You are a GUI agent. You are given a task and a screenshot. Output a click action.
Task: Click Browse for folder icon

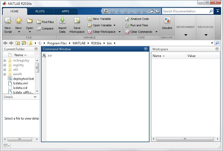[24, 43]
